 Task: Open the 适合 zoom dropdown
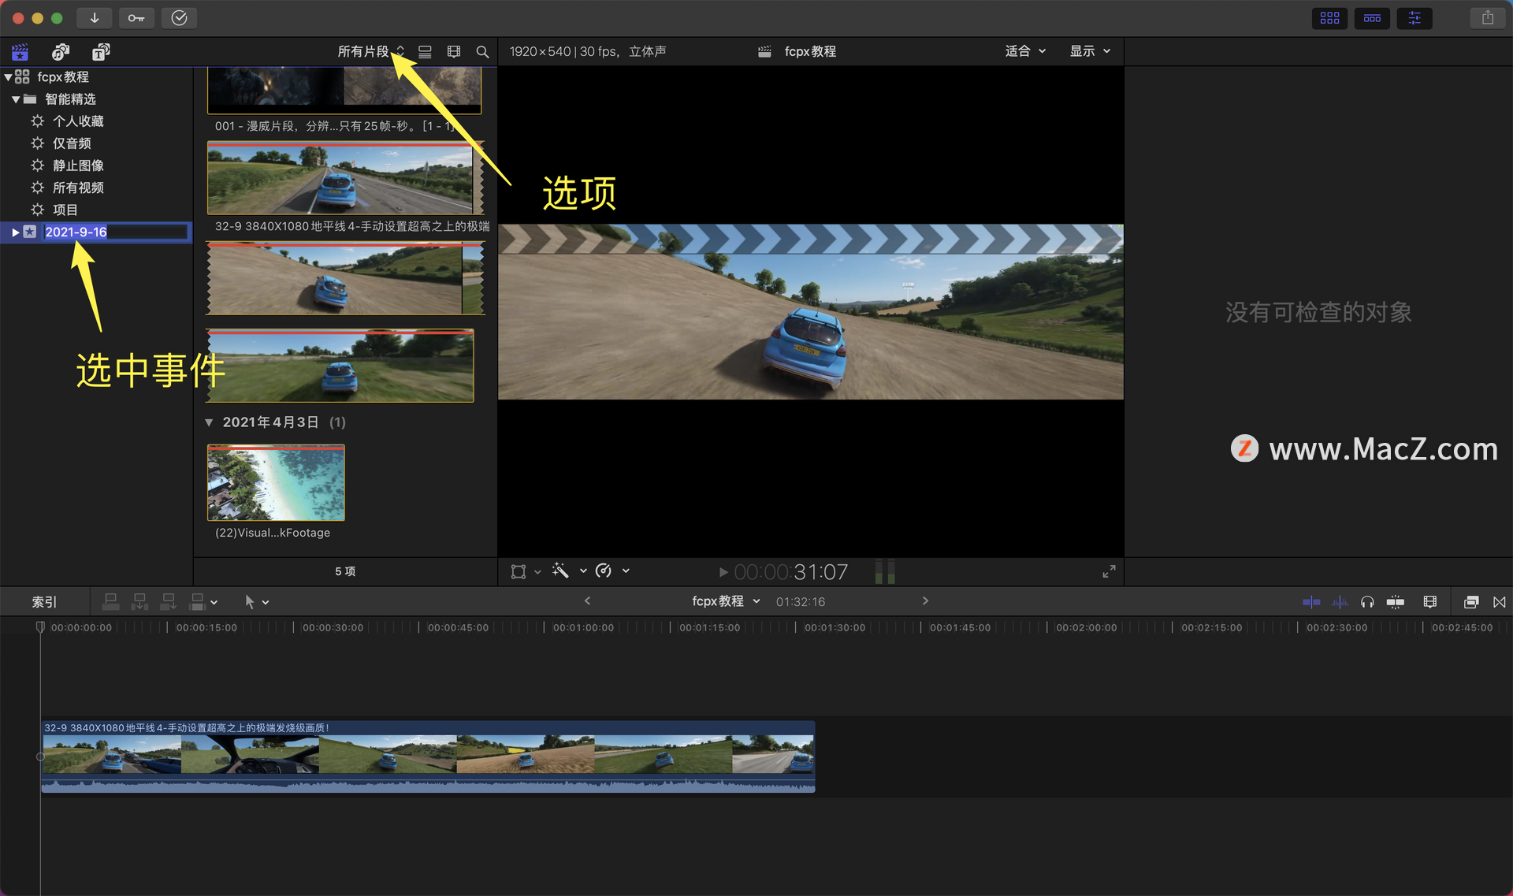pos(1025,51)
